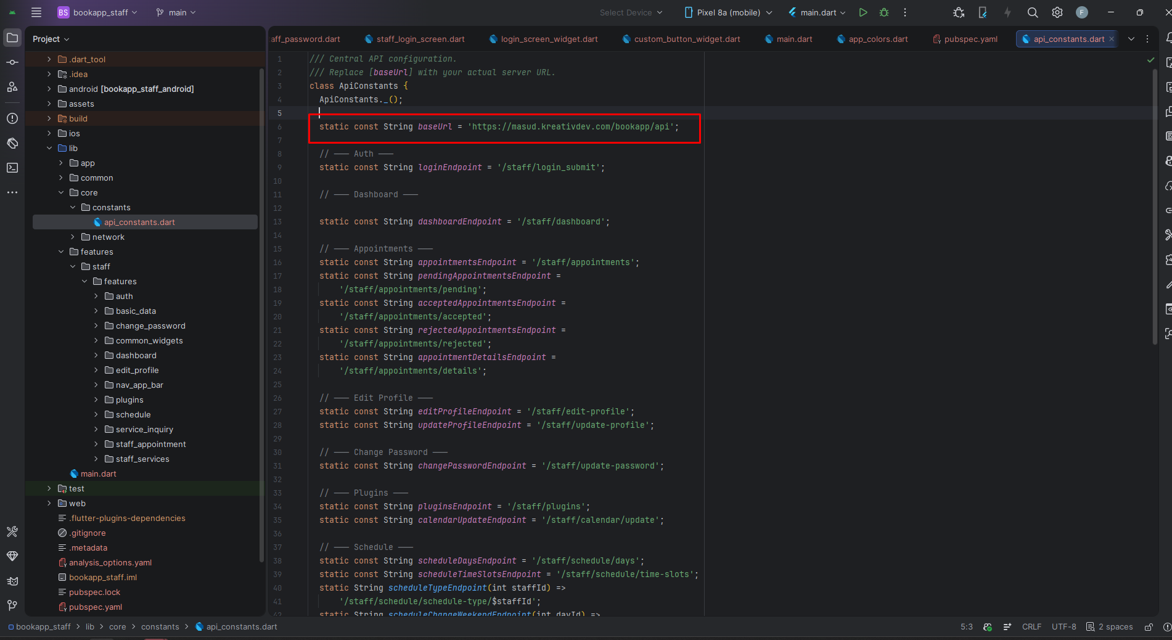Viewport: 1172px width, 640px height.
Task: Collapse the lib folder
Action: coord(49,148)
